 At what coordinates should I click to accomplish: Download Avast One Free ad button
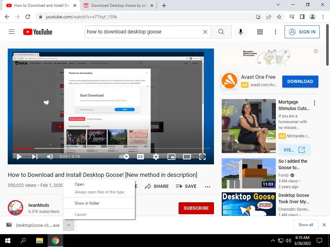tap(300, 81)
